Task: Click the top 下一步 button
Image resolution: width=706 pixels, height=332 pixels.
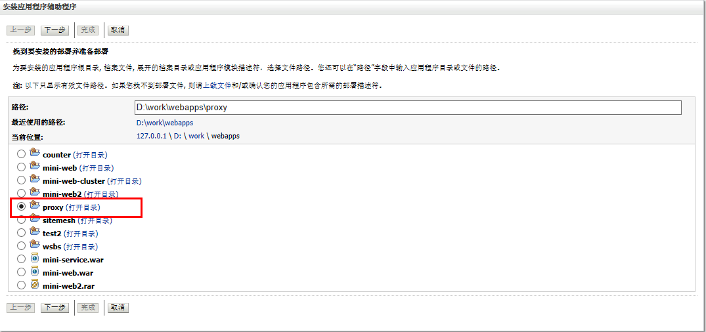Action: (55, 30)
